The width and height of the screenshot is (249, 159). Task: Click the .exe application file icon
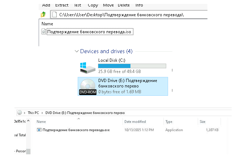pos(39,130)
